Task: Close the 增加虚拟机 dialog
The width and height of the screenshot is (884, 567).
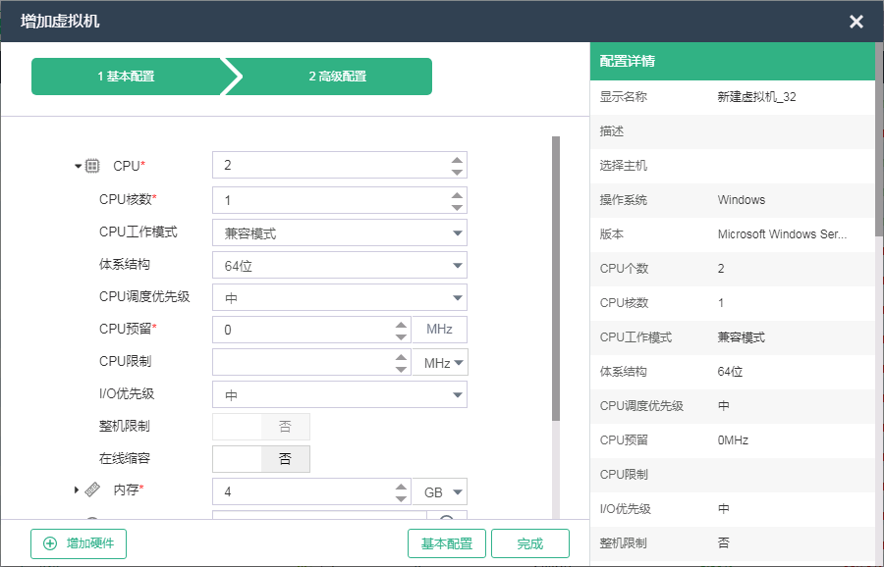Action: coord(856,22)
